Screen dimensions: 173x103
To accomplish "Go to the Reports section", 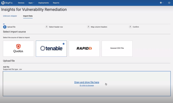I will [56, 3].
